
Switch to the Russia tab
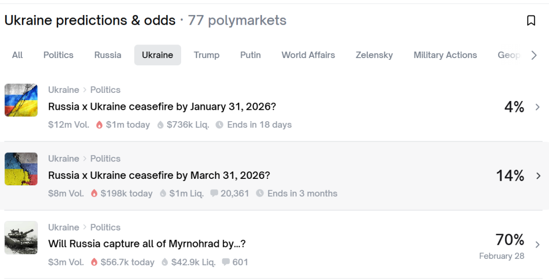108,55
